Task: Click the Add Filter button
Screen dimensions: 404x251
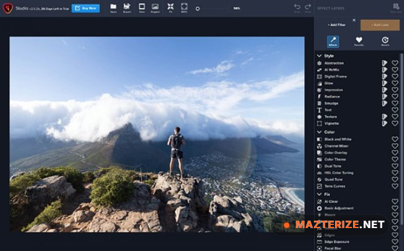Action: 336,25
